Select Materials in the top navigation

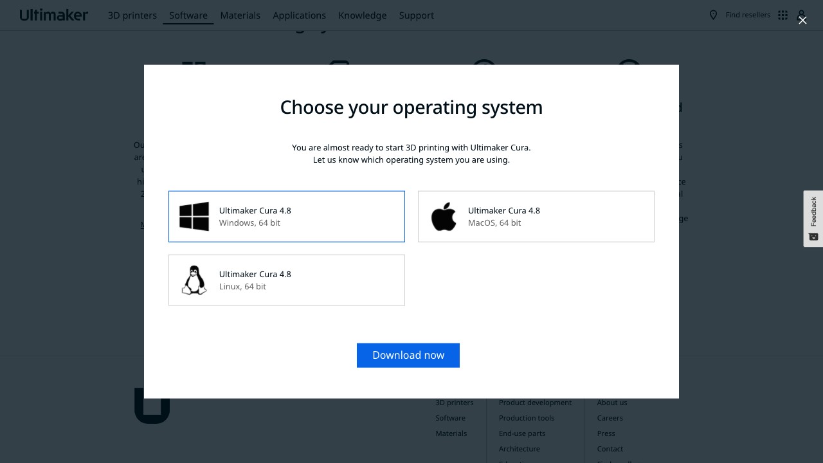coord(240,15)
